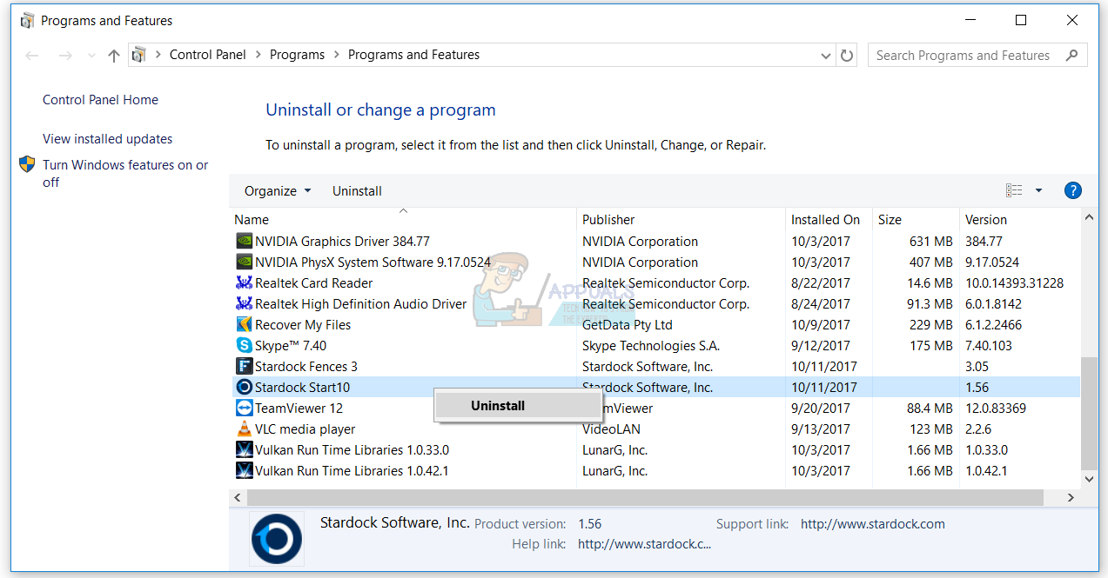Image resolution: width=1108 pixels, height=578 pixels.
Task: Select the Recover My Files name
Action: tap(303, 325)
